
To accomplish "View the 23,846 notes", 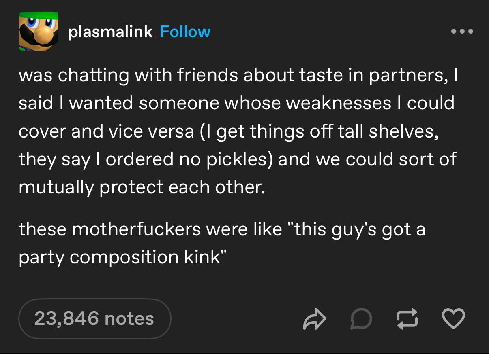I will click(x=94, y=318).
